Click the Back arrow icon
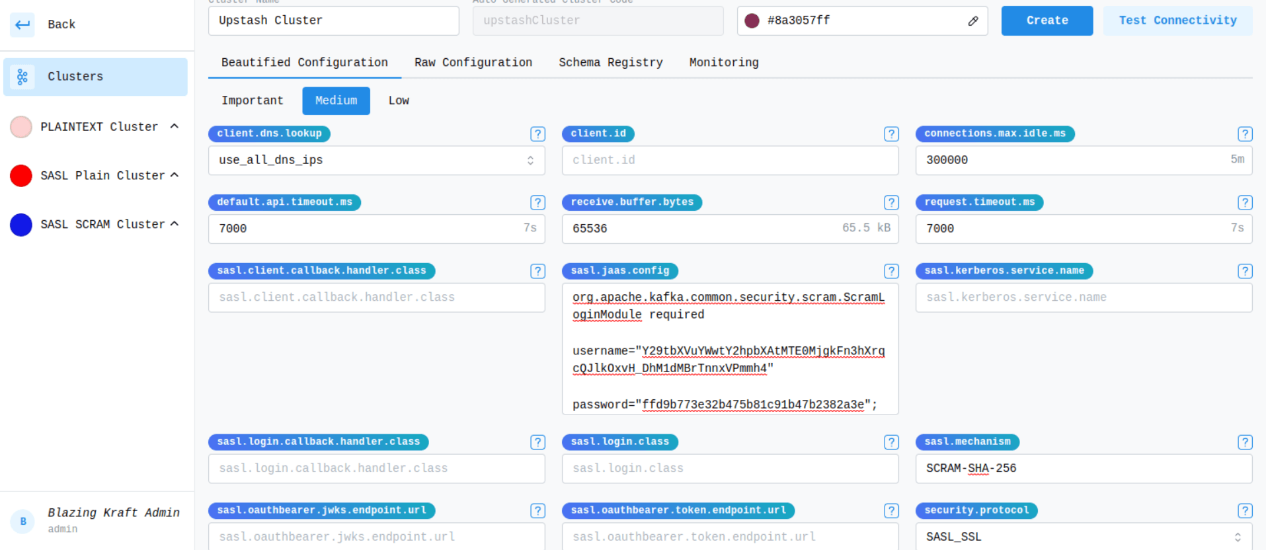 coord(22,24)
